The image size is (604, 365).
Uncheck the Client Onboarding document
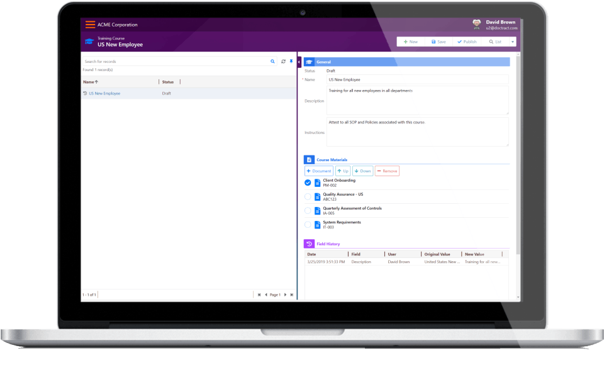pyautogui.click(x=308, y=182)
